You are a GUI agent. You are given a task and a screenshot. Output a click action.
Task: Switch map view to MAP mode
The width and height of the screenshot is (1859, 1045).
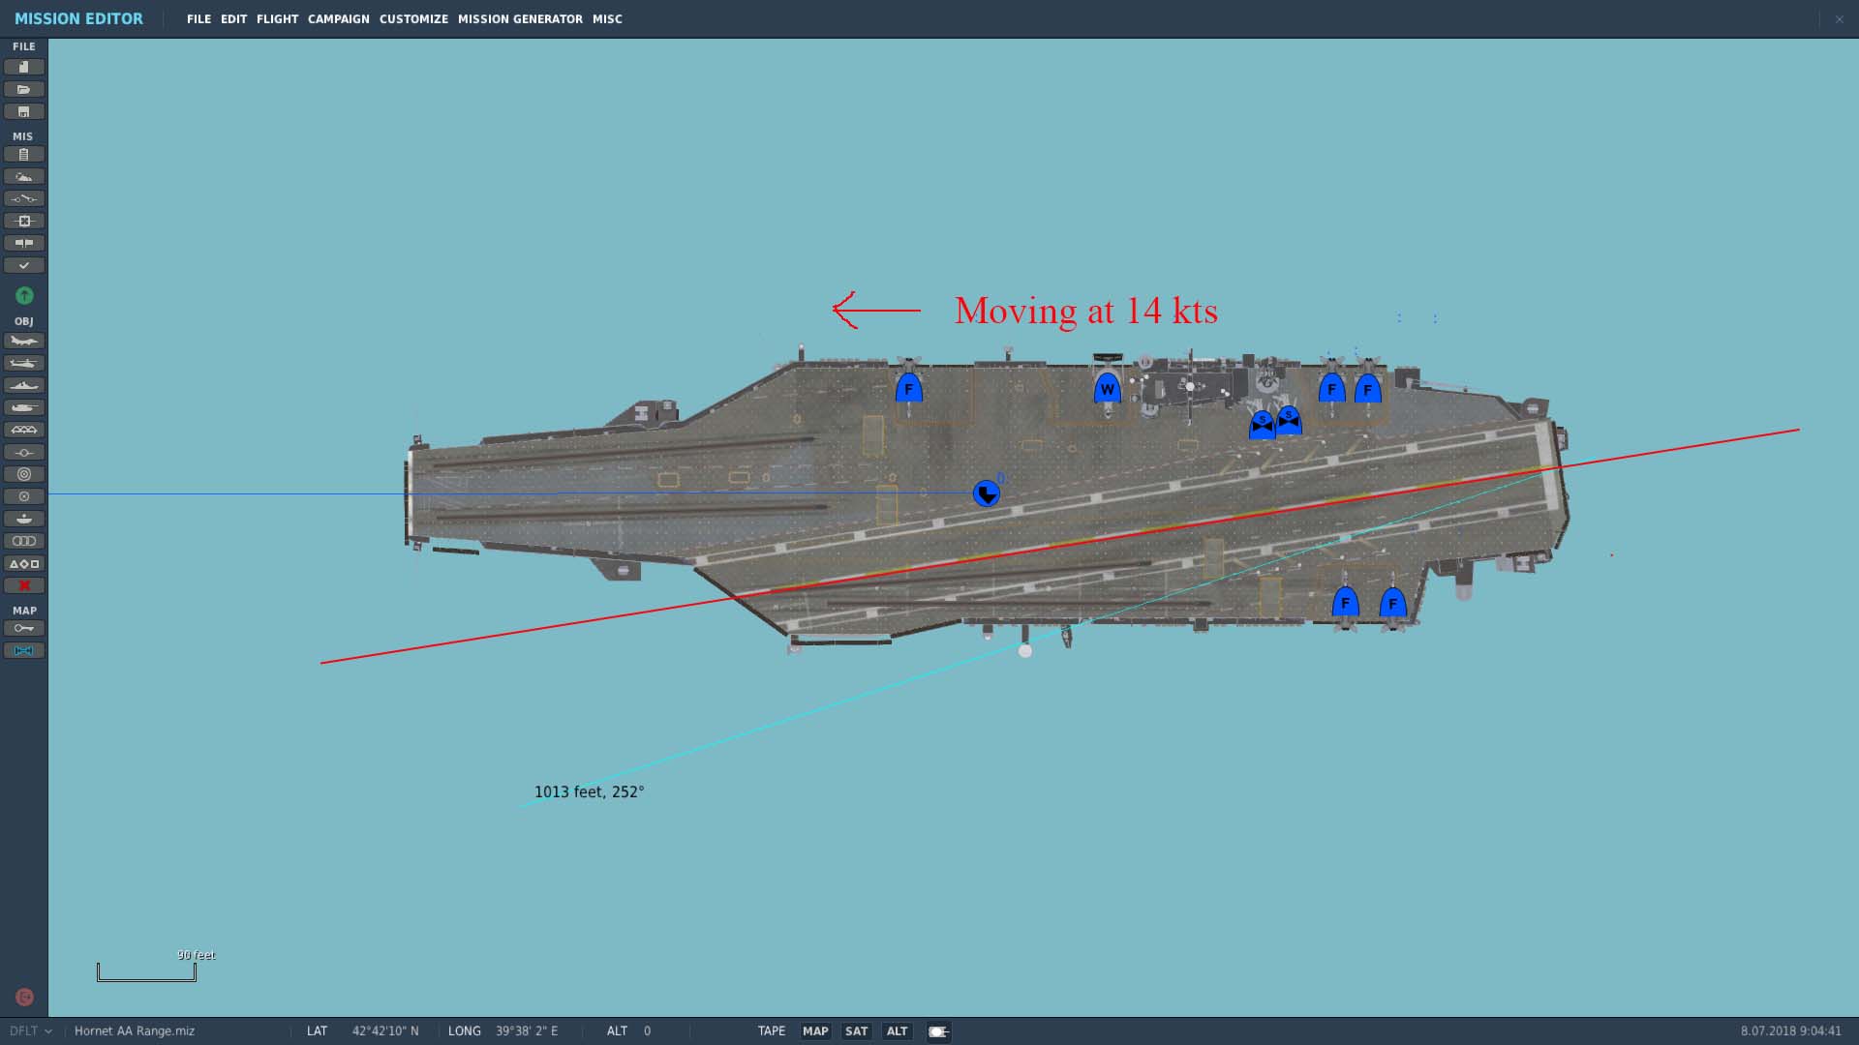[x=815, y=1031]
